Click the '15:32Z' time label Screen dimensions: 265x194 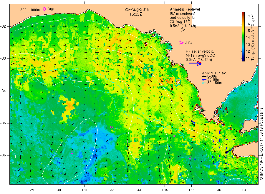[136, 14]
